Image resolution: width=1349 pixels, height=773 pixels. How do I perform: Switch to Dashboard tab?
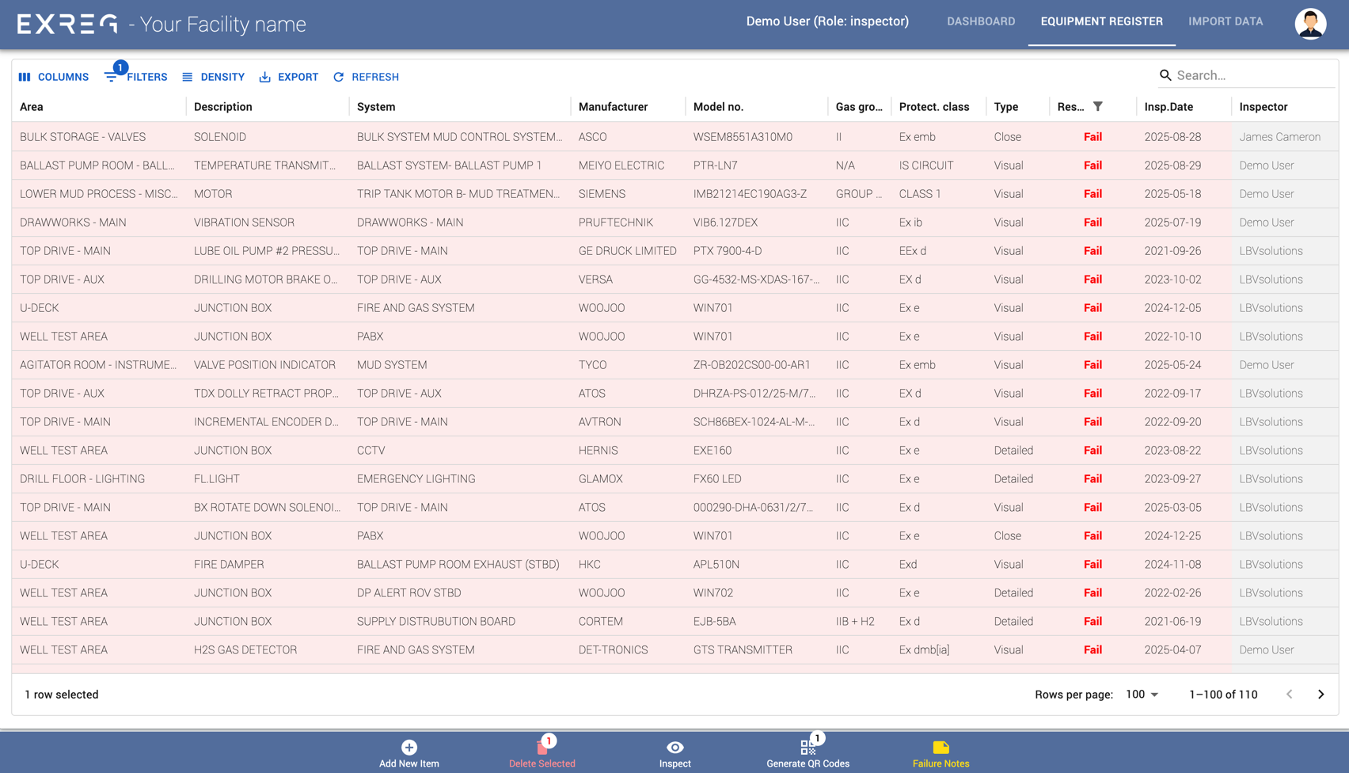pos(981,21)
